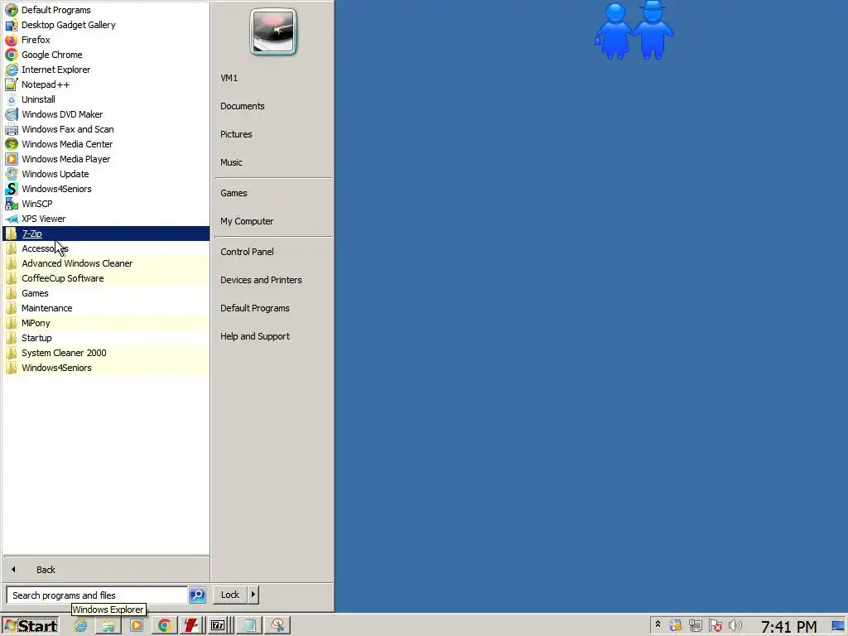Go Back to the main Start menu
The height and width of the screenshot is (636, 848).
[106, 570]
